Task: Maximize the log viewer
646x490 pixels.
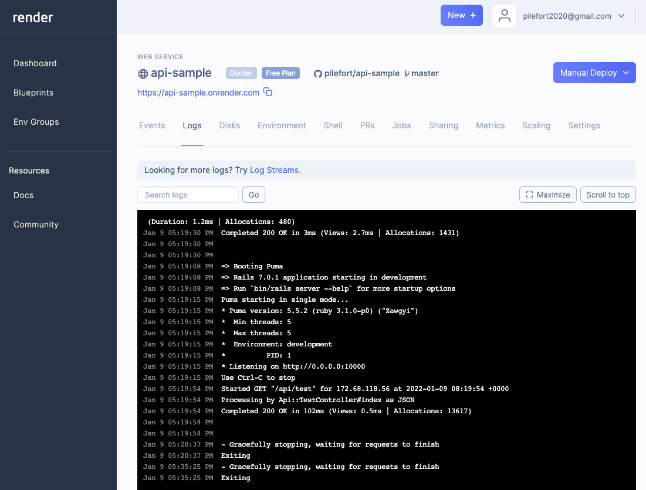Action: coord(547,195)
